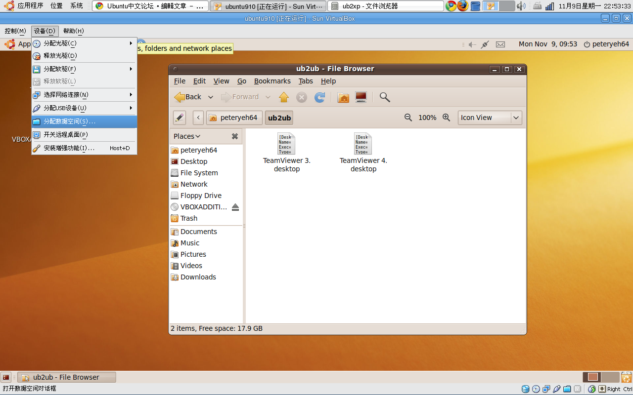Screen dimensions: 633x395
Task: Open TeamViewer 4.desktop file
Action: (x=363, y=152)
